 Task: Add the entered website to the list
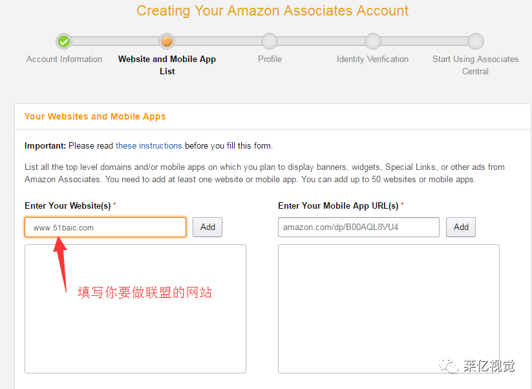coord(207,227)
